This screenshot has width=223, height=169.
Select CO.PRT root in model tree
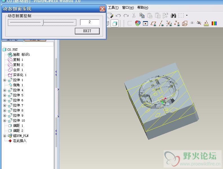coord(12,50)
